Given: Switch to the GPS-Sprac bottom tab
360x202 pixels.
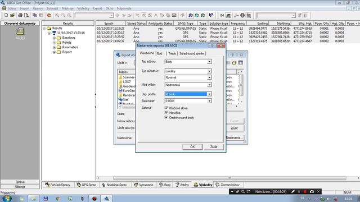Looking at the screenshot, I should click(86, 185).
